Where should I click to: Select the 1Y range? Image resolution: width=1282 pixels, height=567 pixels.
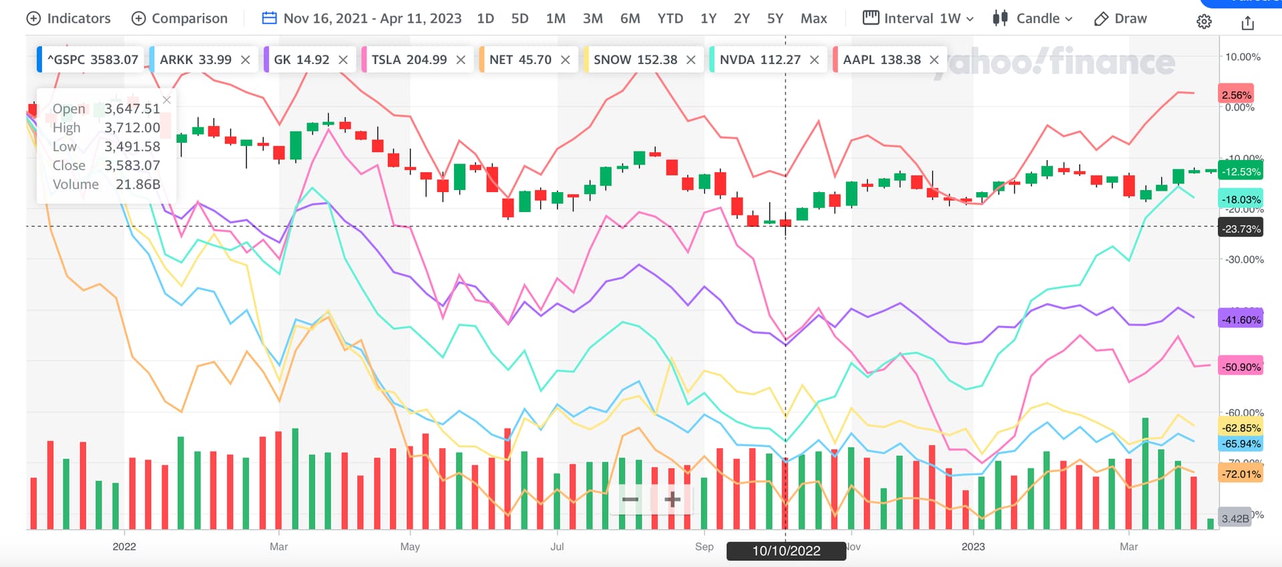pyautogui.click(x=708, y=19)
